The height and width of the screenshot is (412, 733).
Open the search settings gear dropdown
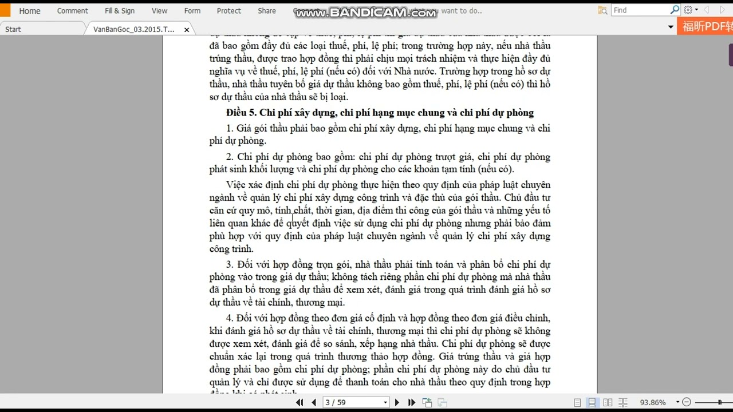click(x=691, y=10)
